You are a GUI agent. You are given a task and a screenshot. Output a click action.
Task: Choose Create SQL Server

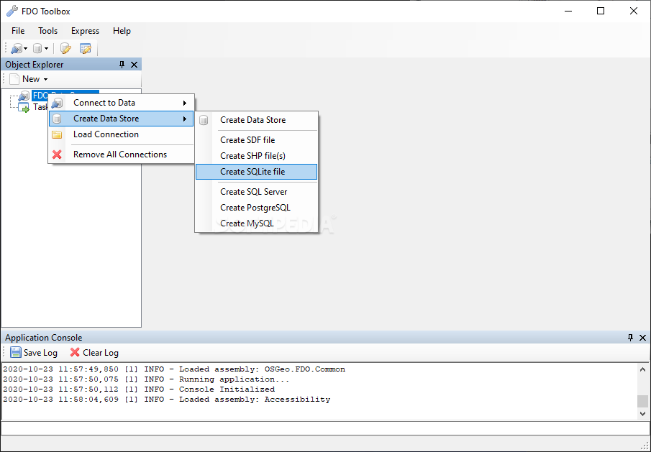point(257,192)
